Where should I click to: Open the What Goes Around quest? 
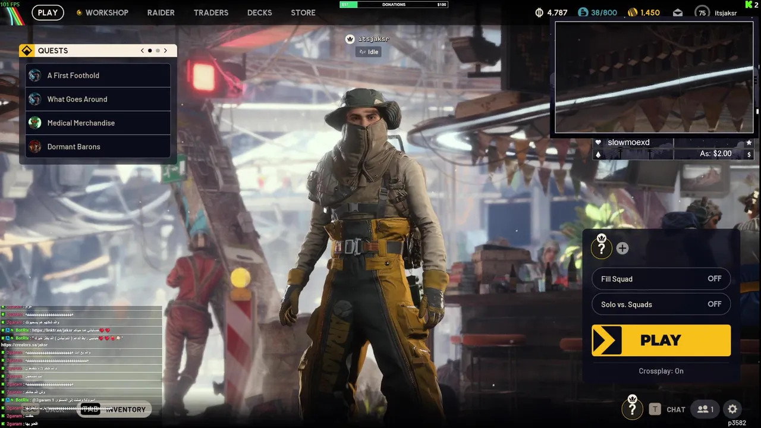point(98,99)
